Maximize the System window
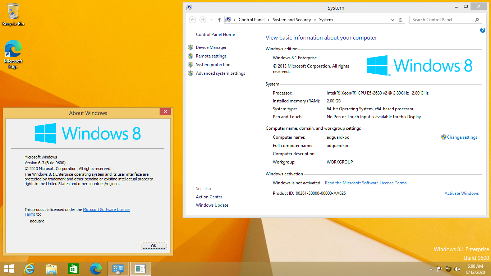This screenshot has width=491, height=276. [466, 6]
